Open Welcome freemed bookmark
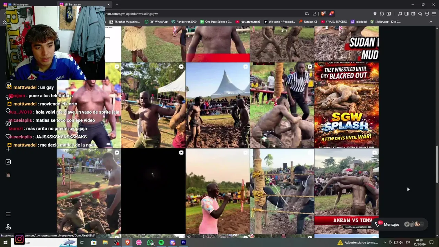 click(x=279, y=22)
